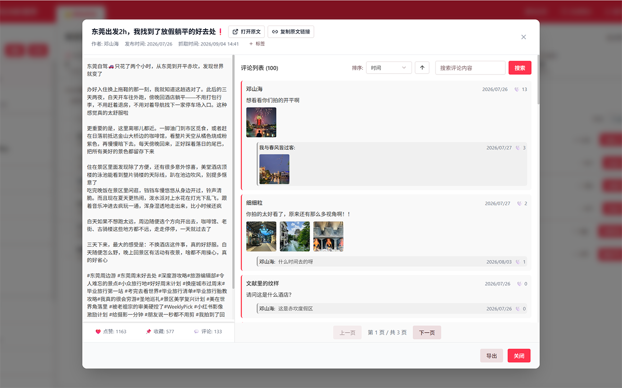Focus the 搜索评论内容 input field
Image resolution: width=622 pixels, height=388 pixels.
tap(470, 68)
